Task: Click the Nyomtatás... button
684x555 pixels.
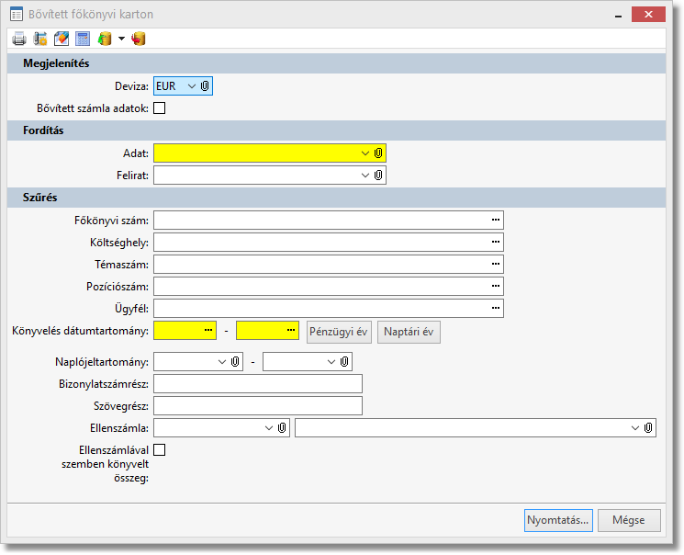Action: pos(558,520)
